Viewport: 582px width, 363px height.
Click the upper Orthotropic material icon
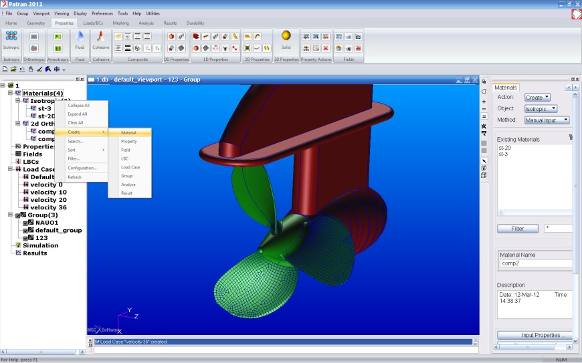pyautogui.click(x=33, y=36)
